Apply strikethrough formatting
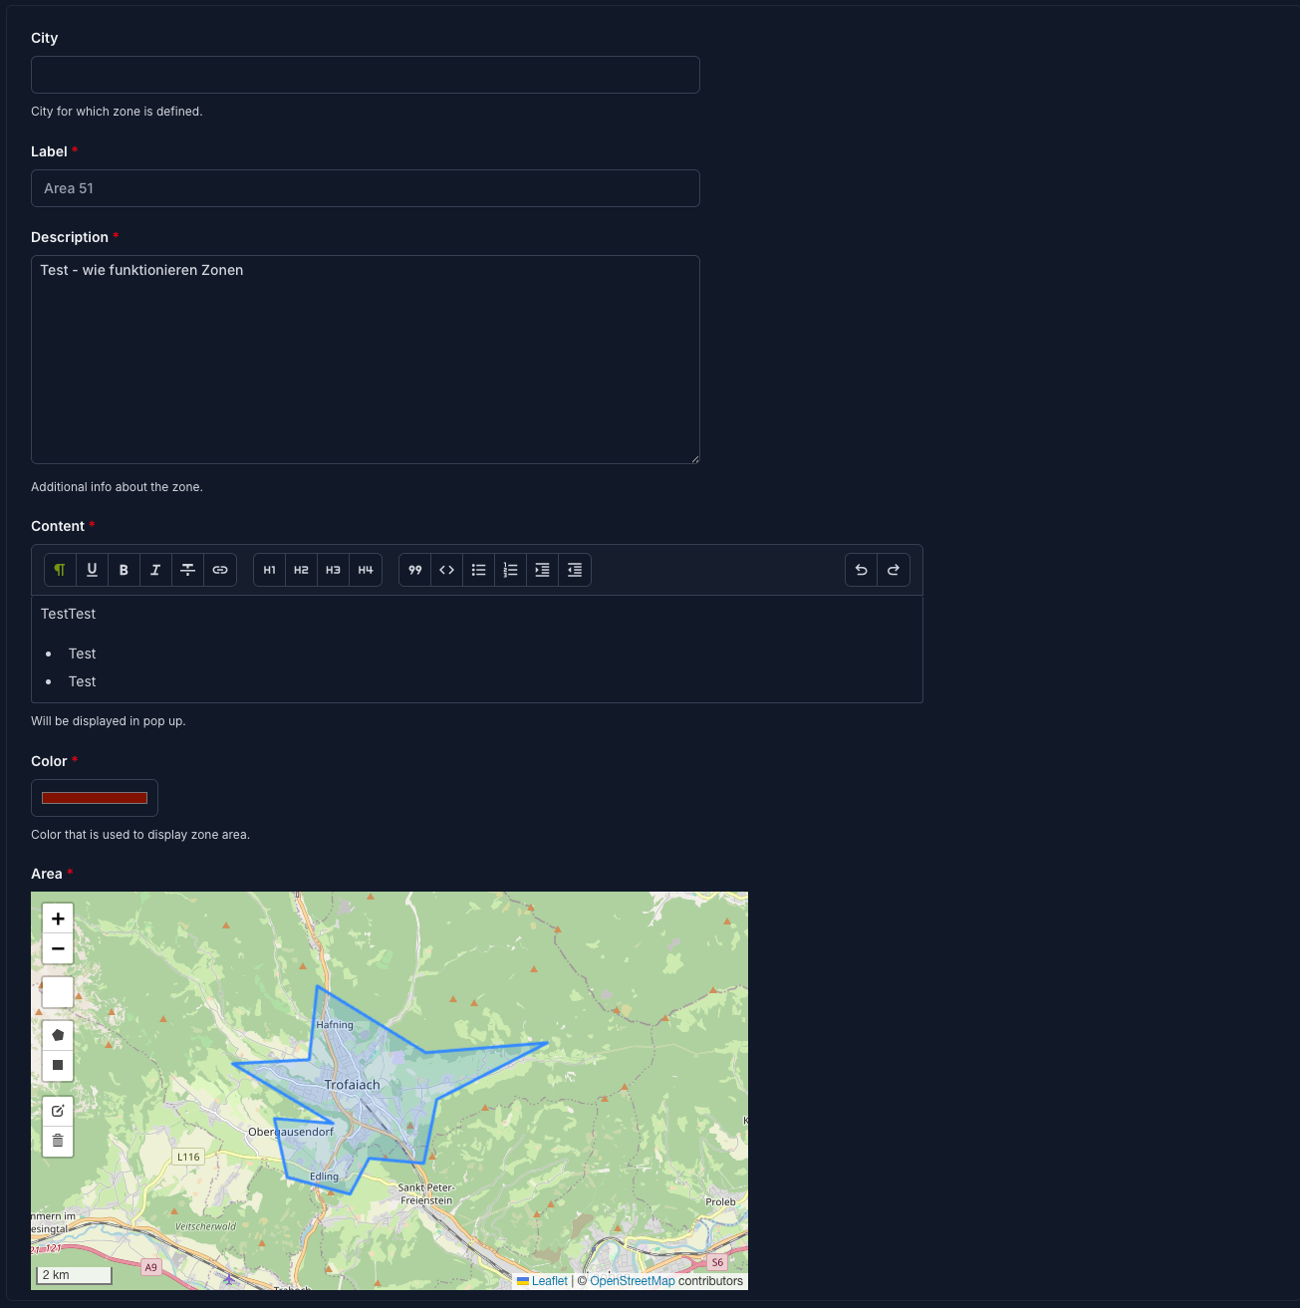 (x=187, y=570)
